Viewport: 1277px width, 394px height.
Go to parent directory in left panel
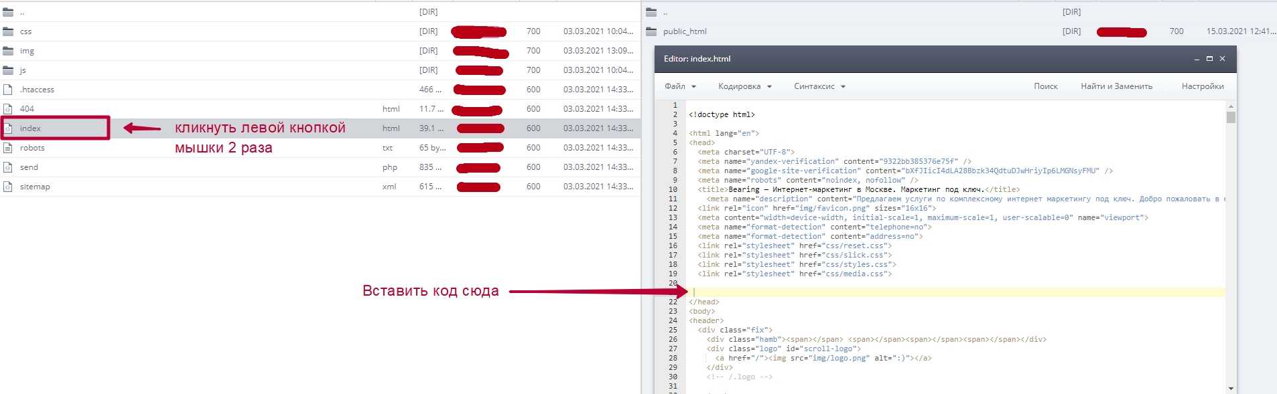tap(22, 12)
